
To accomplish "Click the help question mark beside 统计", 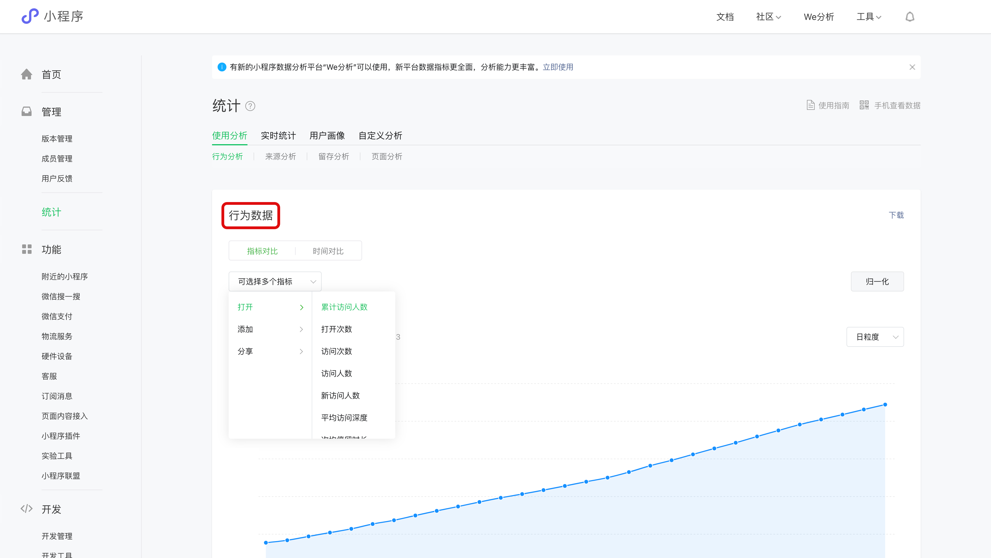I will [x=250, y=106].
